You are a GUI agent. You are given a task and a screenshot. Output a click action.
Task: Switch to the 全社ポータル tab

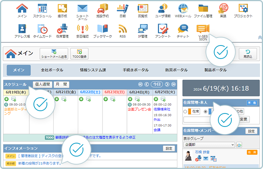point(52,70)
